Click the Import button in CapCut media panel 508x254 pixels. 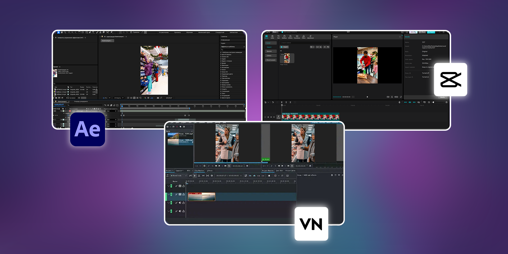(x=284, y=47)
